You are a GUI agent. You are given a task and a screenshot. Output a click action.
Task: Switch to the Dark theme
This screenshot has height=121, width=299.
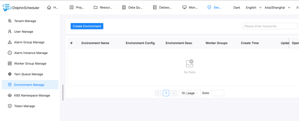click(x=237, y=8)
